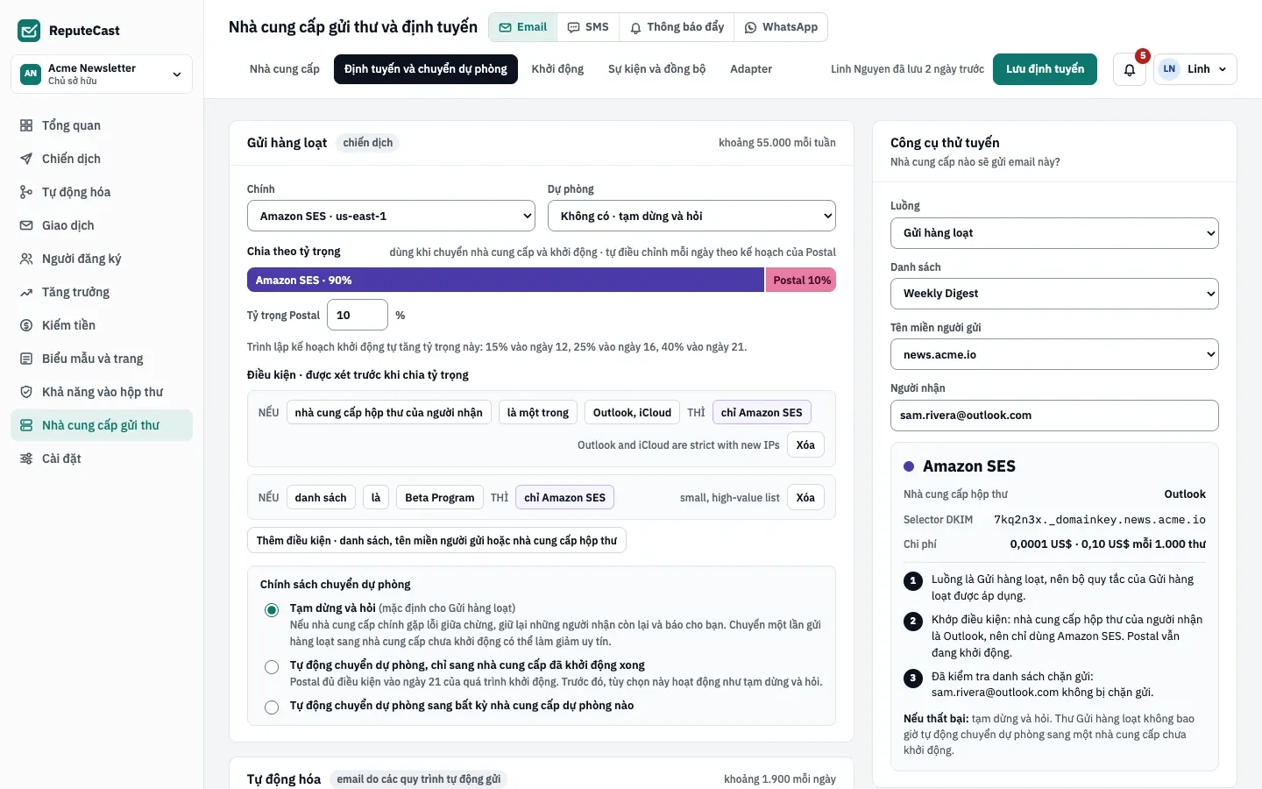Select auto-failover to any backup provider radio
The height and width of the screenshot is (789, 1262).
[x=272, y=707]
